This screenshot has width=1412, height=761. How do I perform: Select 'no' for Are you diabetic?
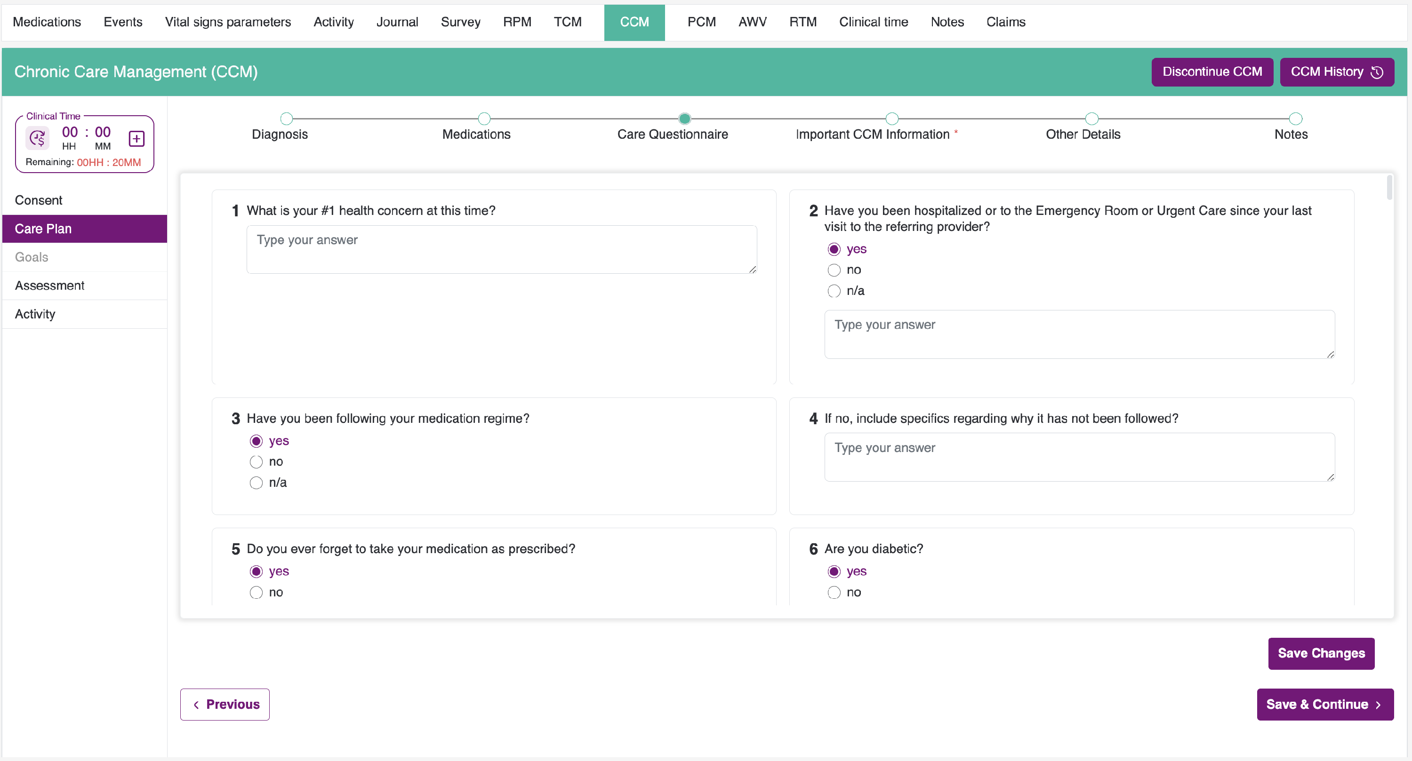[834, 592]
